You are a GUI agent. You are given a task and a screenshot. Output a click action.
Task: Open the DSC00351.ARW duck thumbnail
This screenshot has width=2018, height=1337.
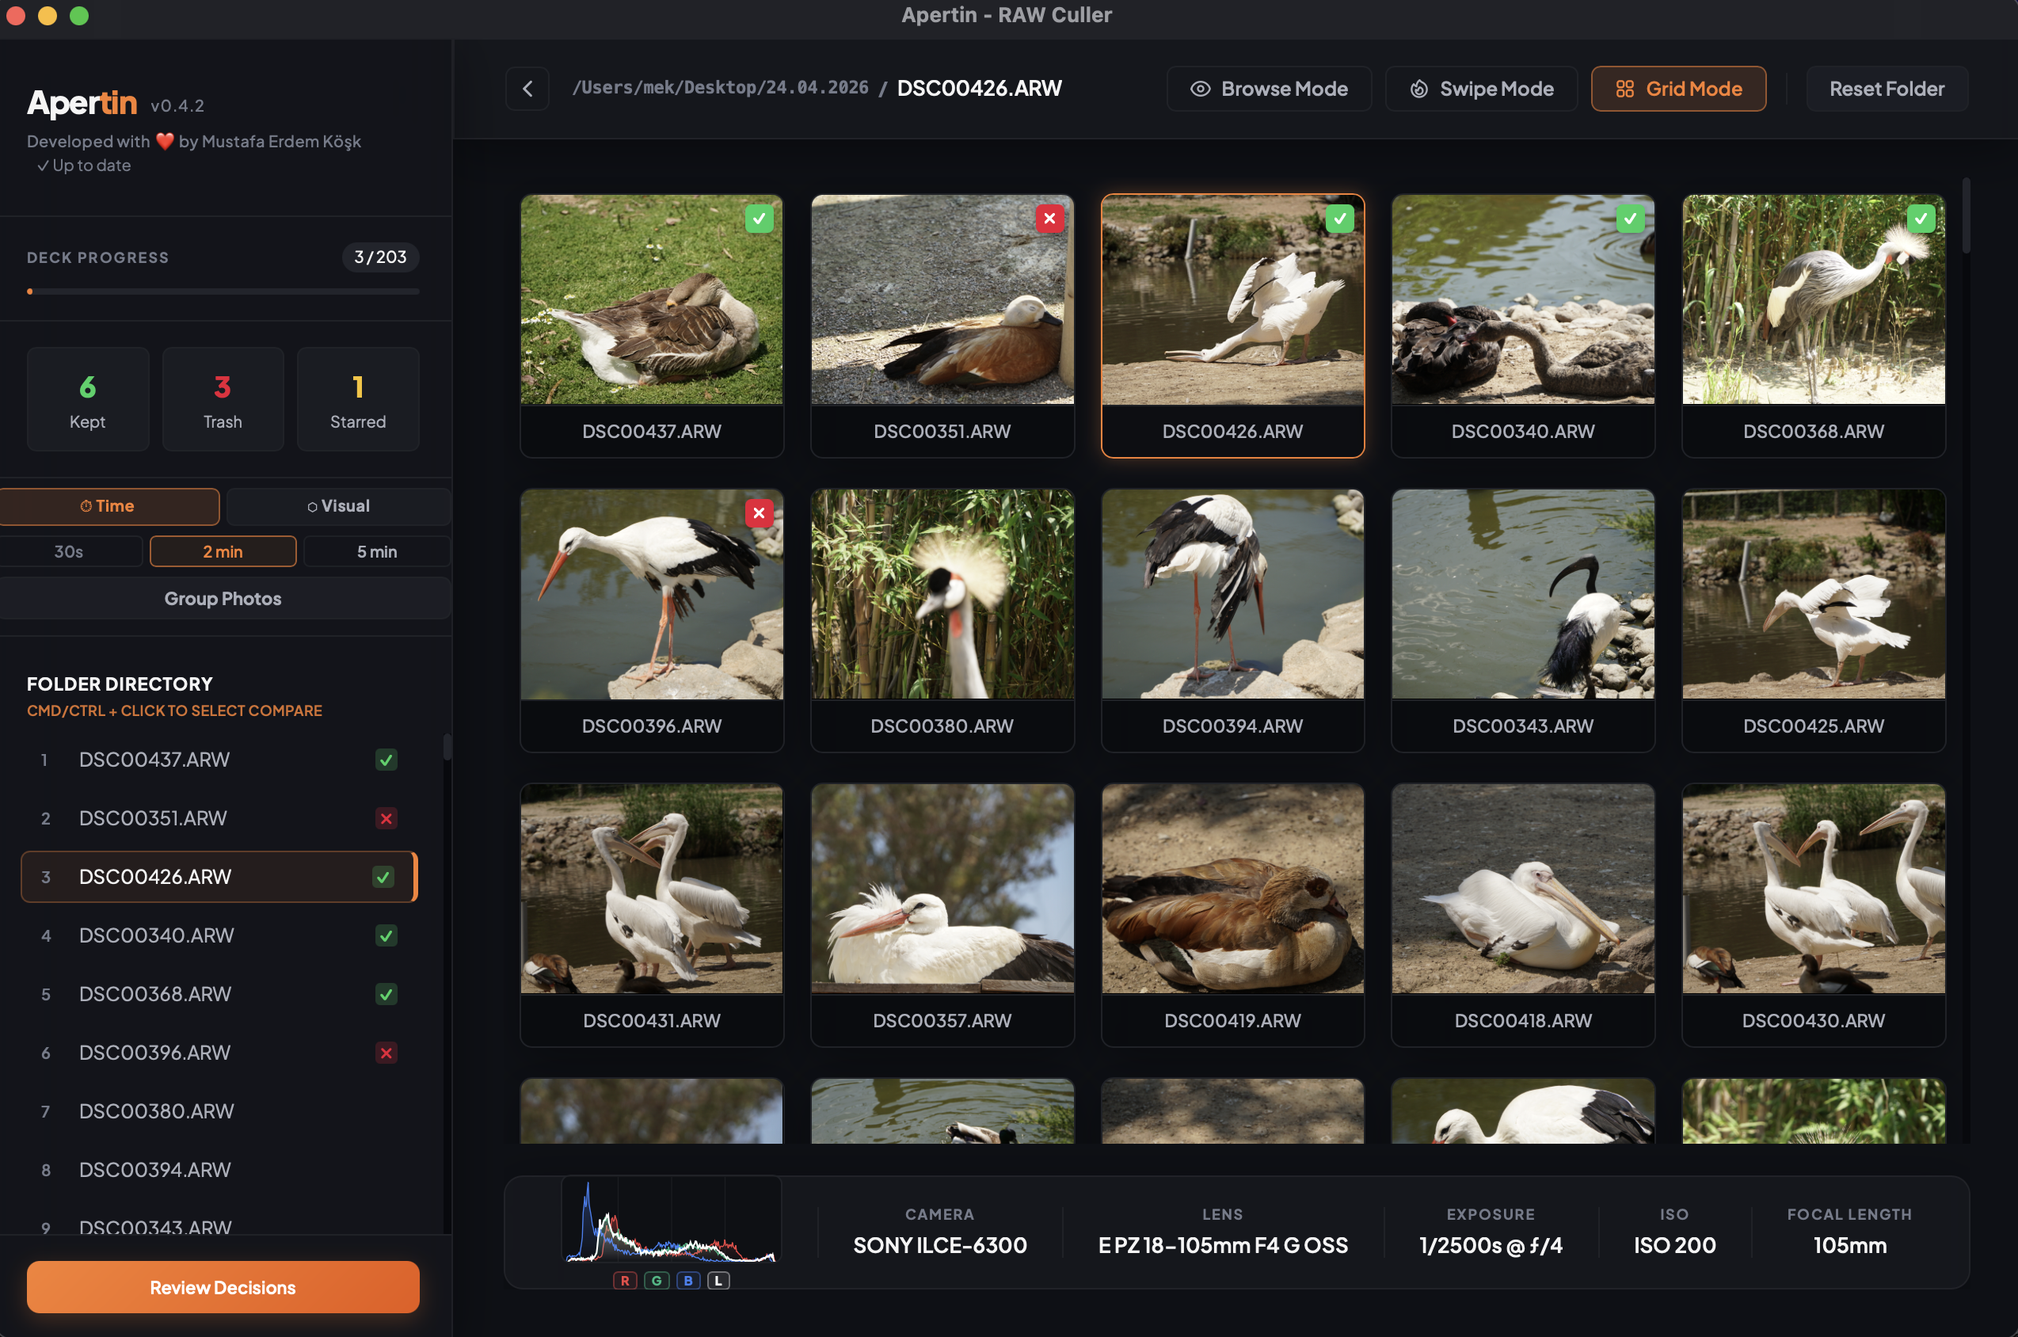point(942,300)
